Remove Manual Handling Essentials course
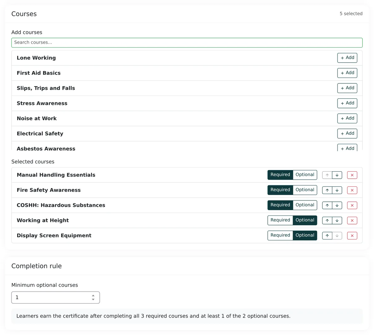The image size is (374, 335). click(x=352, y=175)
